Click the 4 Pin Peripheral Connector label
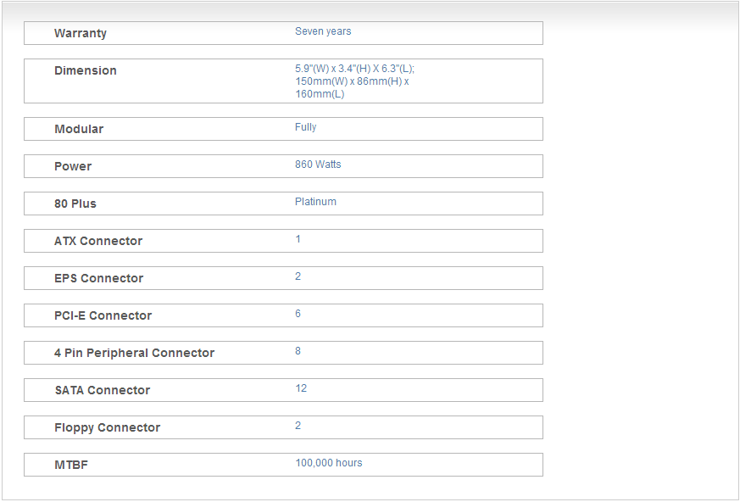This screenshot has width=740, height=502. (x=134, y=354)
